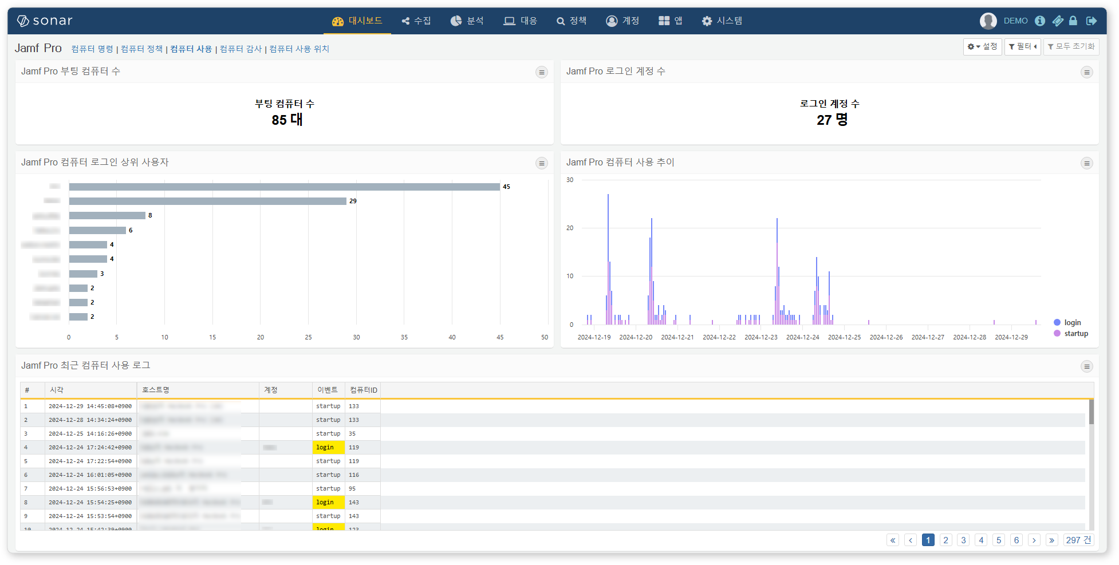
Task: Click the sonar logo
Action: tap(45, 21)
